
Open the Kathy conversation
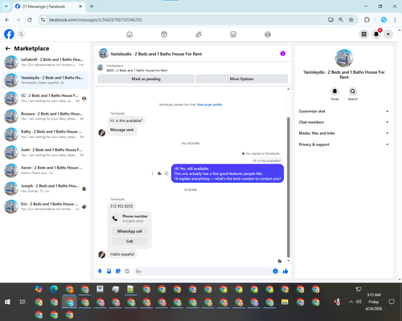pos(45,134)
